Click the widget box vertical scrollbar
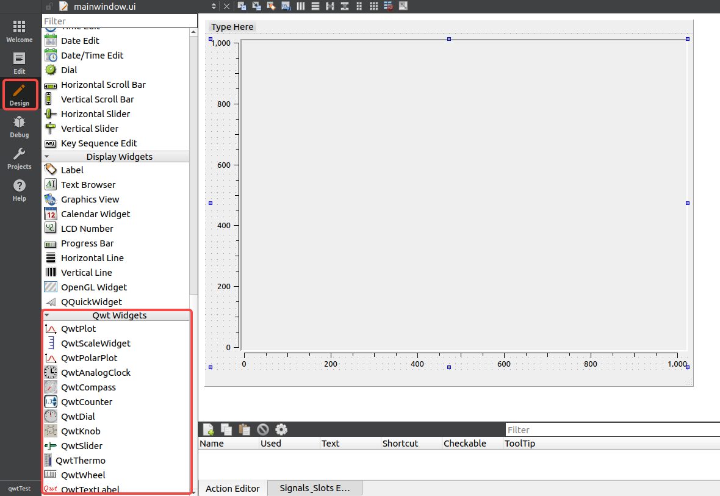 (x=193, y=165)
